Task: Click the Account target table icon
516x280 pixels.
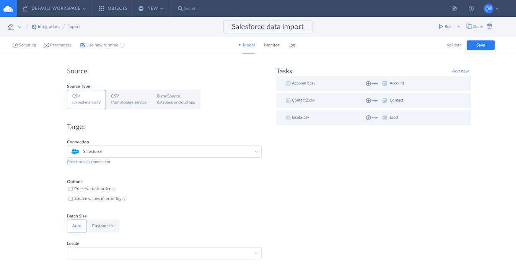Action: 385,83
